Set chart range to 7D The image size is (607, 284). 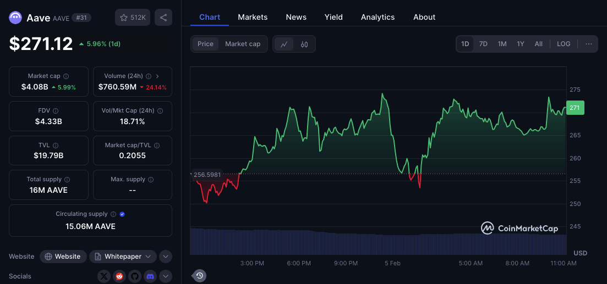(x=483, y=44)
